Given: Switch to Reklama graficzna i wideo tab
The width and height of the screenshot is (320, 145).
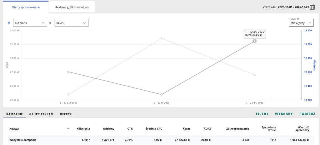Looking at the screenshot, I should point(72,7).
